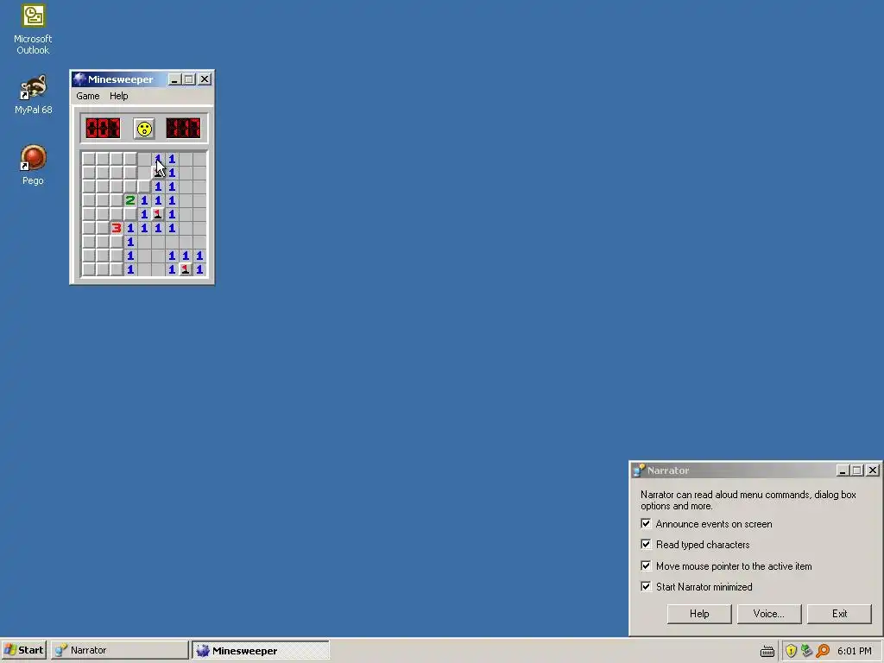Click the orange magnifier tray icon

(823, 651)
